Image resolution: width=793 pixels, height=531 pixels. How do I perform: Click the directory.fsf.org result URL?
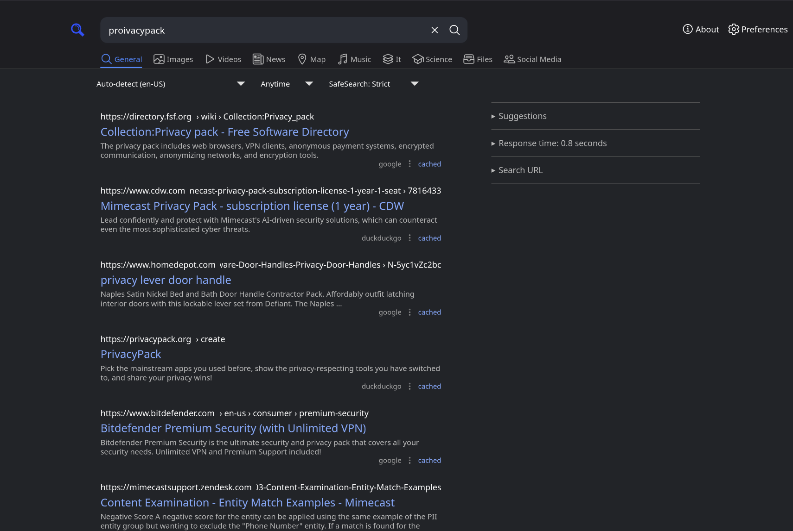point(207,117)
